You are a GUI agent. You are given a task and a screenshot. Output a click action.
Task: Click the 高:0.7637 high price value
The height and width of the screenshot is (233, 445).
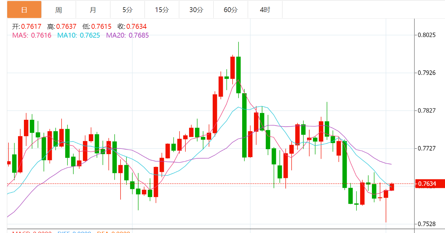[62, 27]
